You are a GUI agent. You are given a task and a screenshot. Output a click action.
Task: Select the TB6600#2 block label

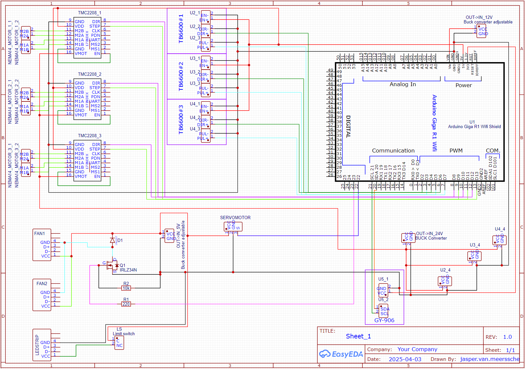(x=181, y=76)
